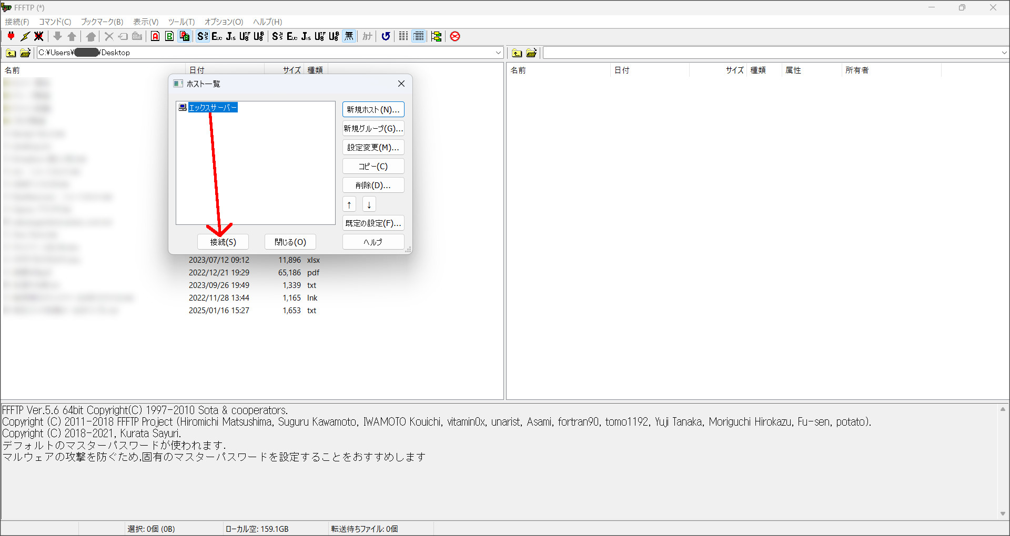This screenshot has height=536, width=1010.
Task: Switch to details view icon
Action: pos(419,36)
